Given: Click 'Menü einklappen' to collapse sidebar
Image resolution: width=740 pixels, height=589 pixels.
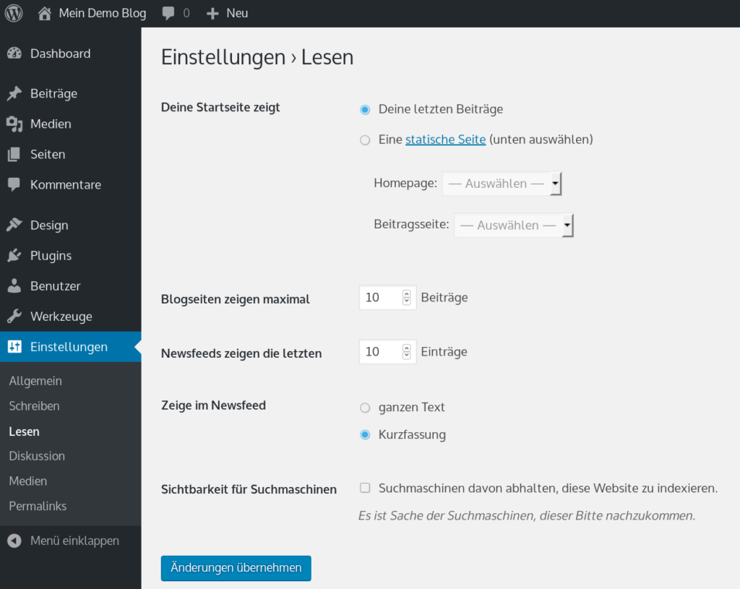Looking at the screenshot, I should click(x=74, y=541).
